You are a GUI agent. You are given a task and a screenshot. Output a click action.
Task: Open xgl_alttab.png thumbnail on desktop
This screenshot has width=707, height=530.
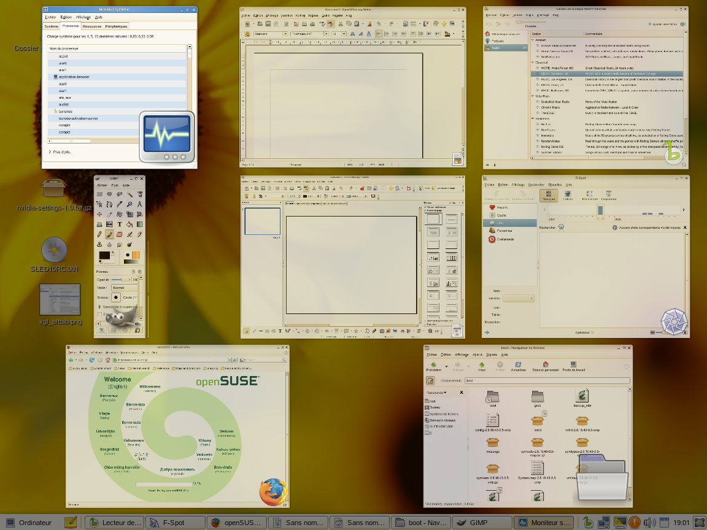[60, 304]
